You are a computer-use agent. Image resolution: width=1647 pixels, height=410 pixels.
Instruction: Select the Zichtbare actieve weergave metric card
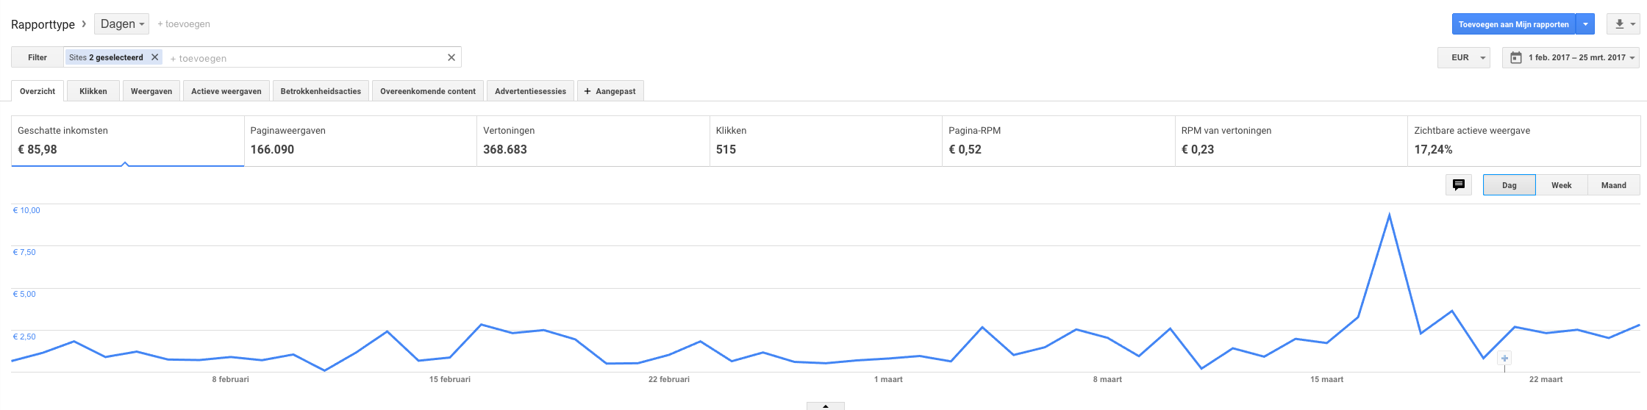coord(1523,141)
